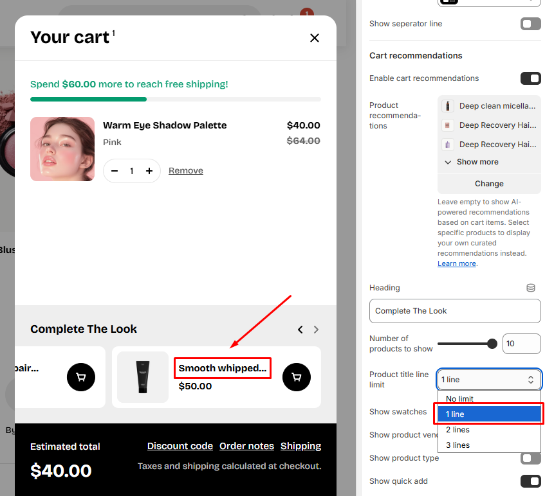Image resolution: width=545 pixels, height=496 pixels.
Task: Select "2 lines" from the dropdown list
Action: pyautogui.click(x=457, y=430)
